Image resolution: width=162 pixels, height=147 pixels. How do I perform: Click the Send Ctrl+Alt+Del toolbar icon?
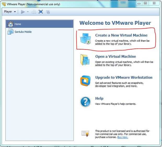click(x=34, y=12)
